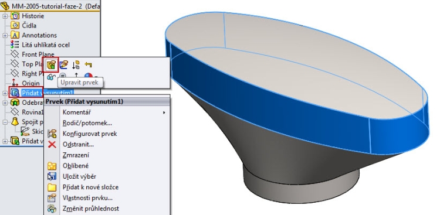Viewport: 440px width, 215px height.
Task: Select the Spojit loft feature icon
Action: click(x=15, y=122)
